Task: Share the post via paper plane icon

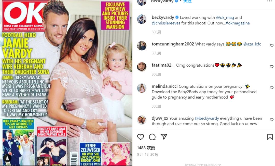Action: 164,137
